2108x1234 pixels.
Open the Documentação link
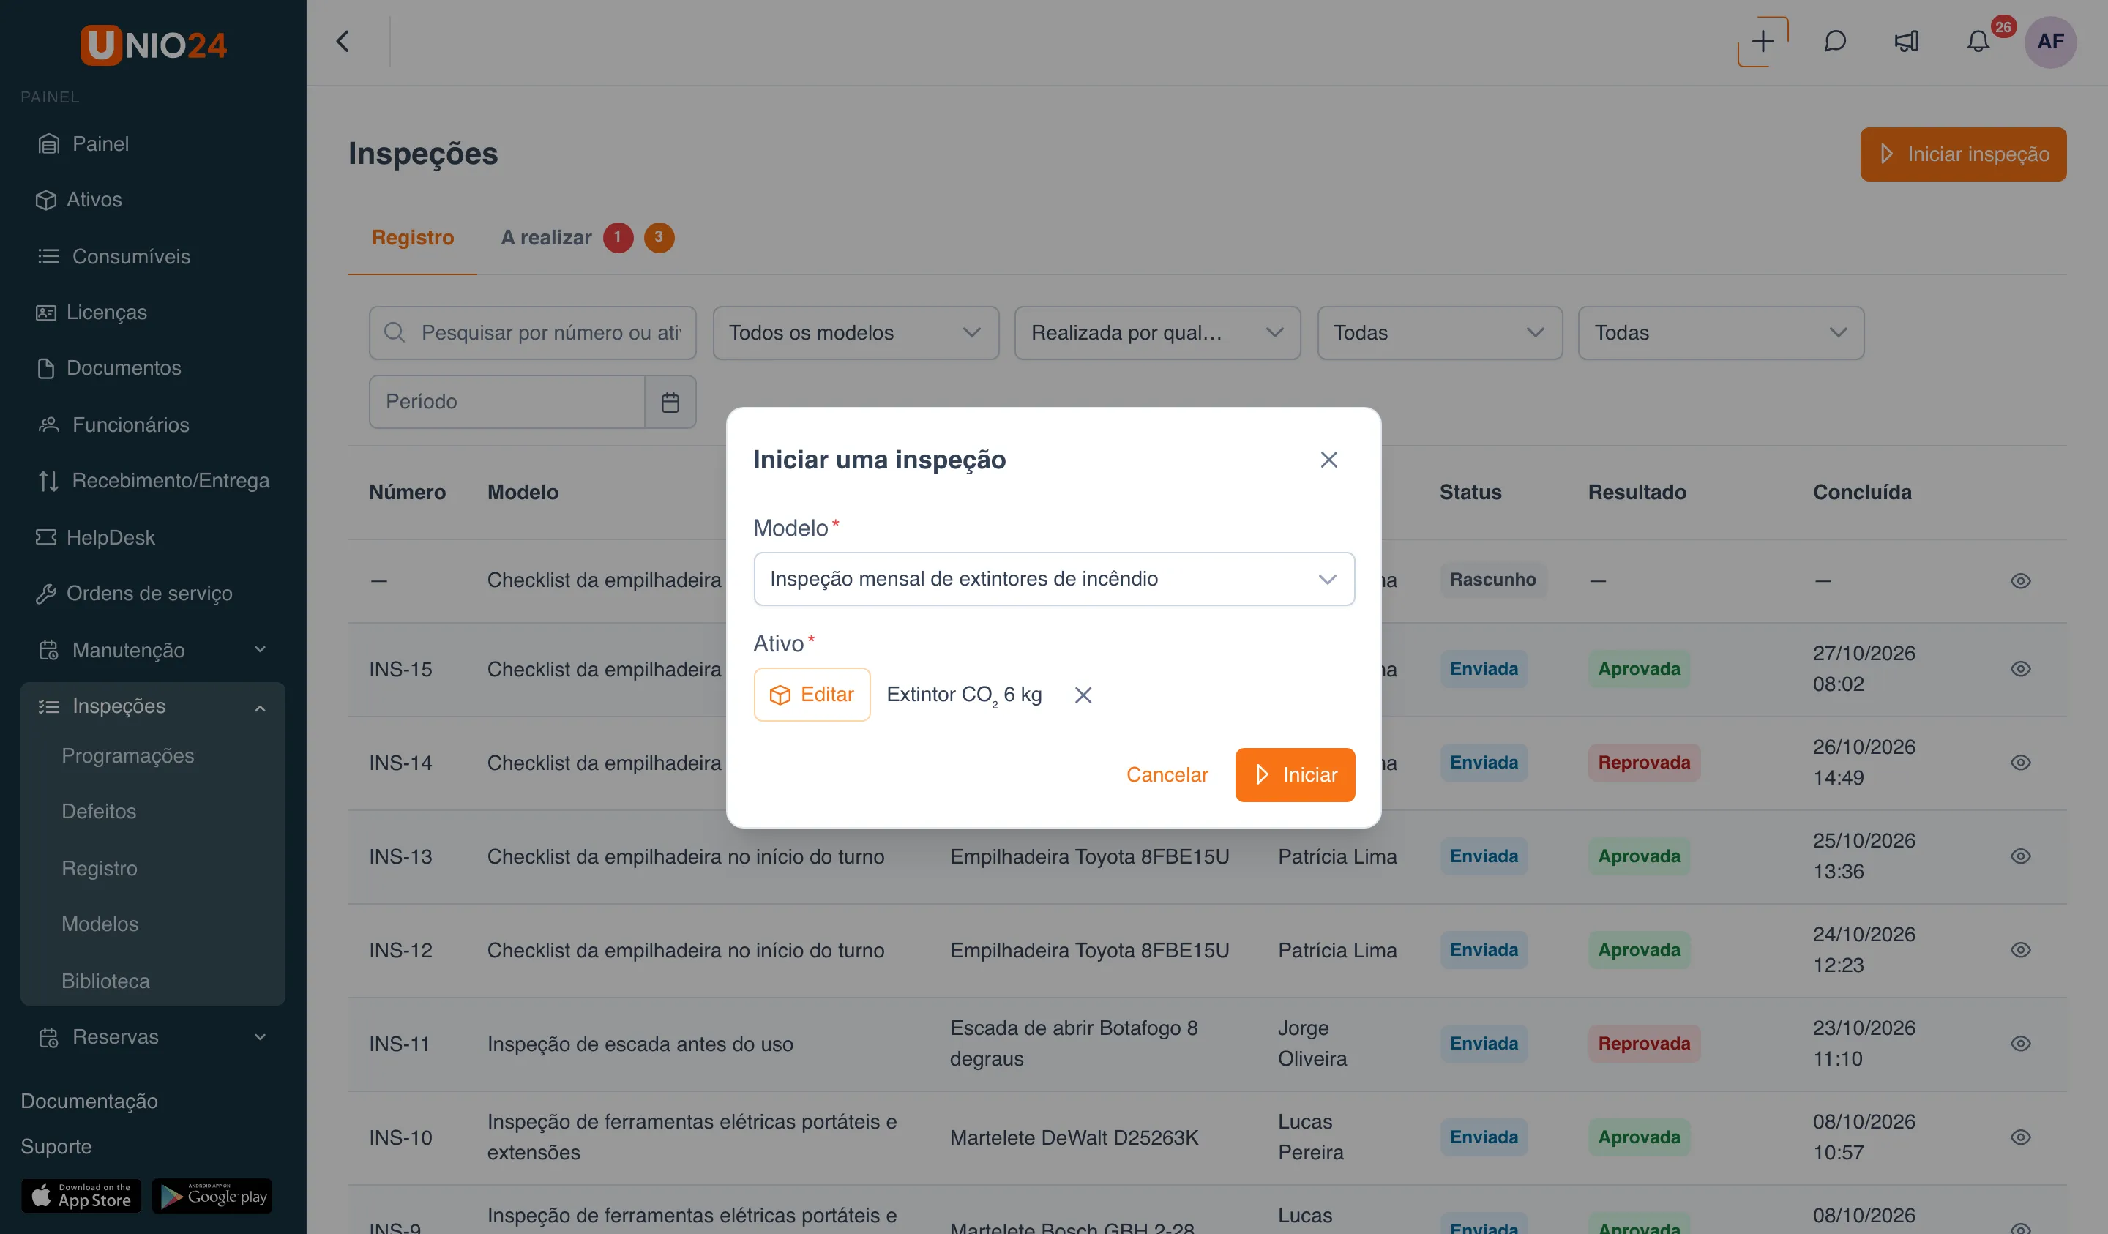click(x=89, y=1102)
